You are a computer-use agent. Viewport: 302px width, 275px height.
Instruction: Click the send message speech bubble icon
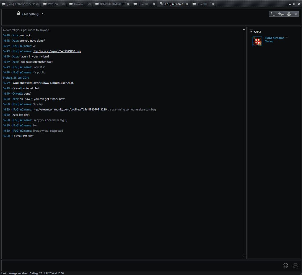pos(295,265)
